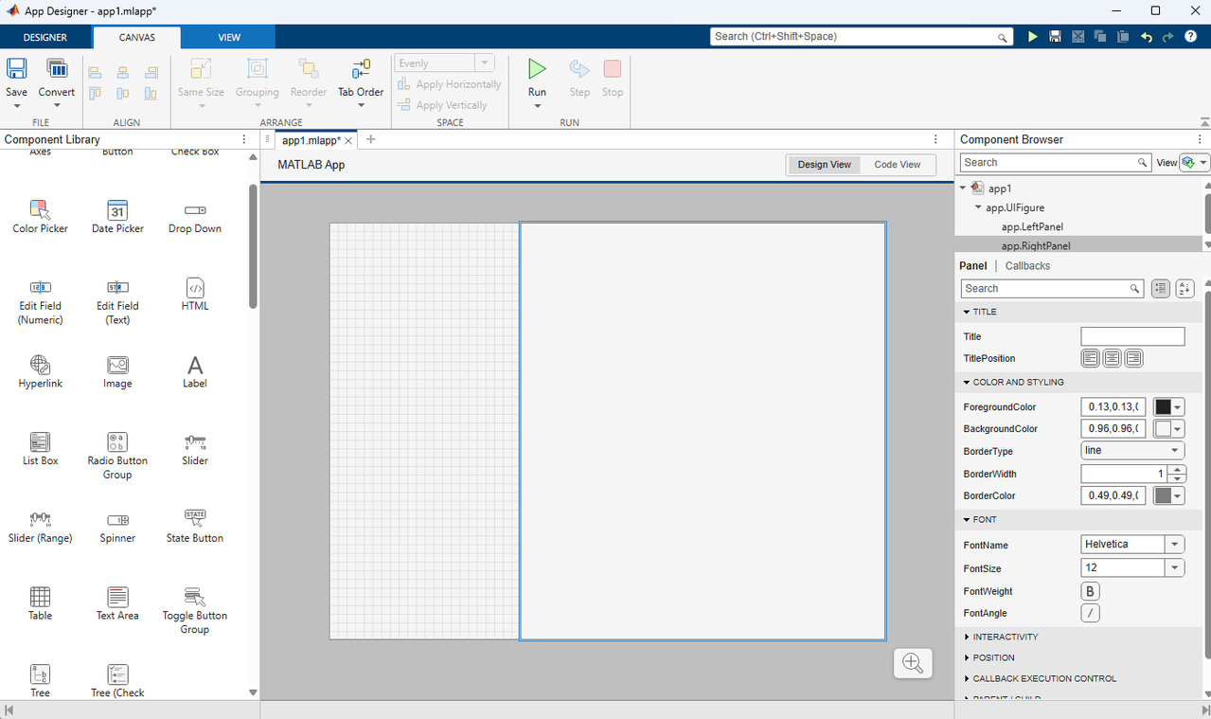
Task: Switch to Code View
Action: click(x=898, y=165)
